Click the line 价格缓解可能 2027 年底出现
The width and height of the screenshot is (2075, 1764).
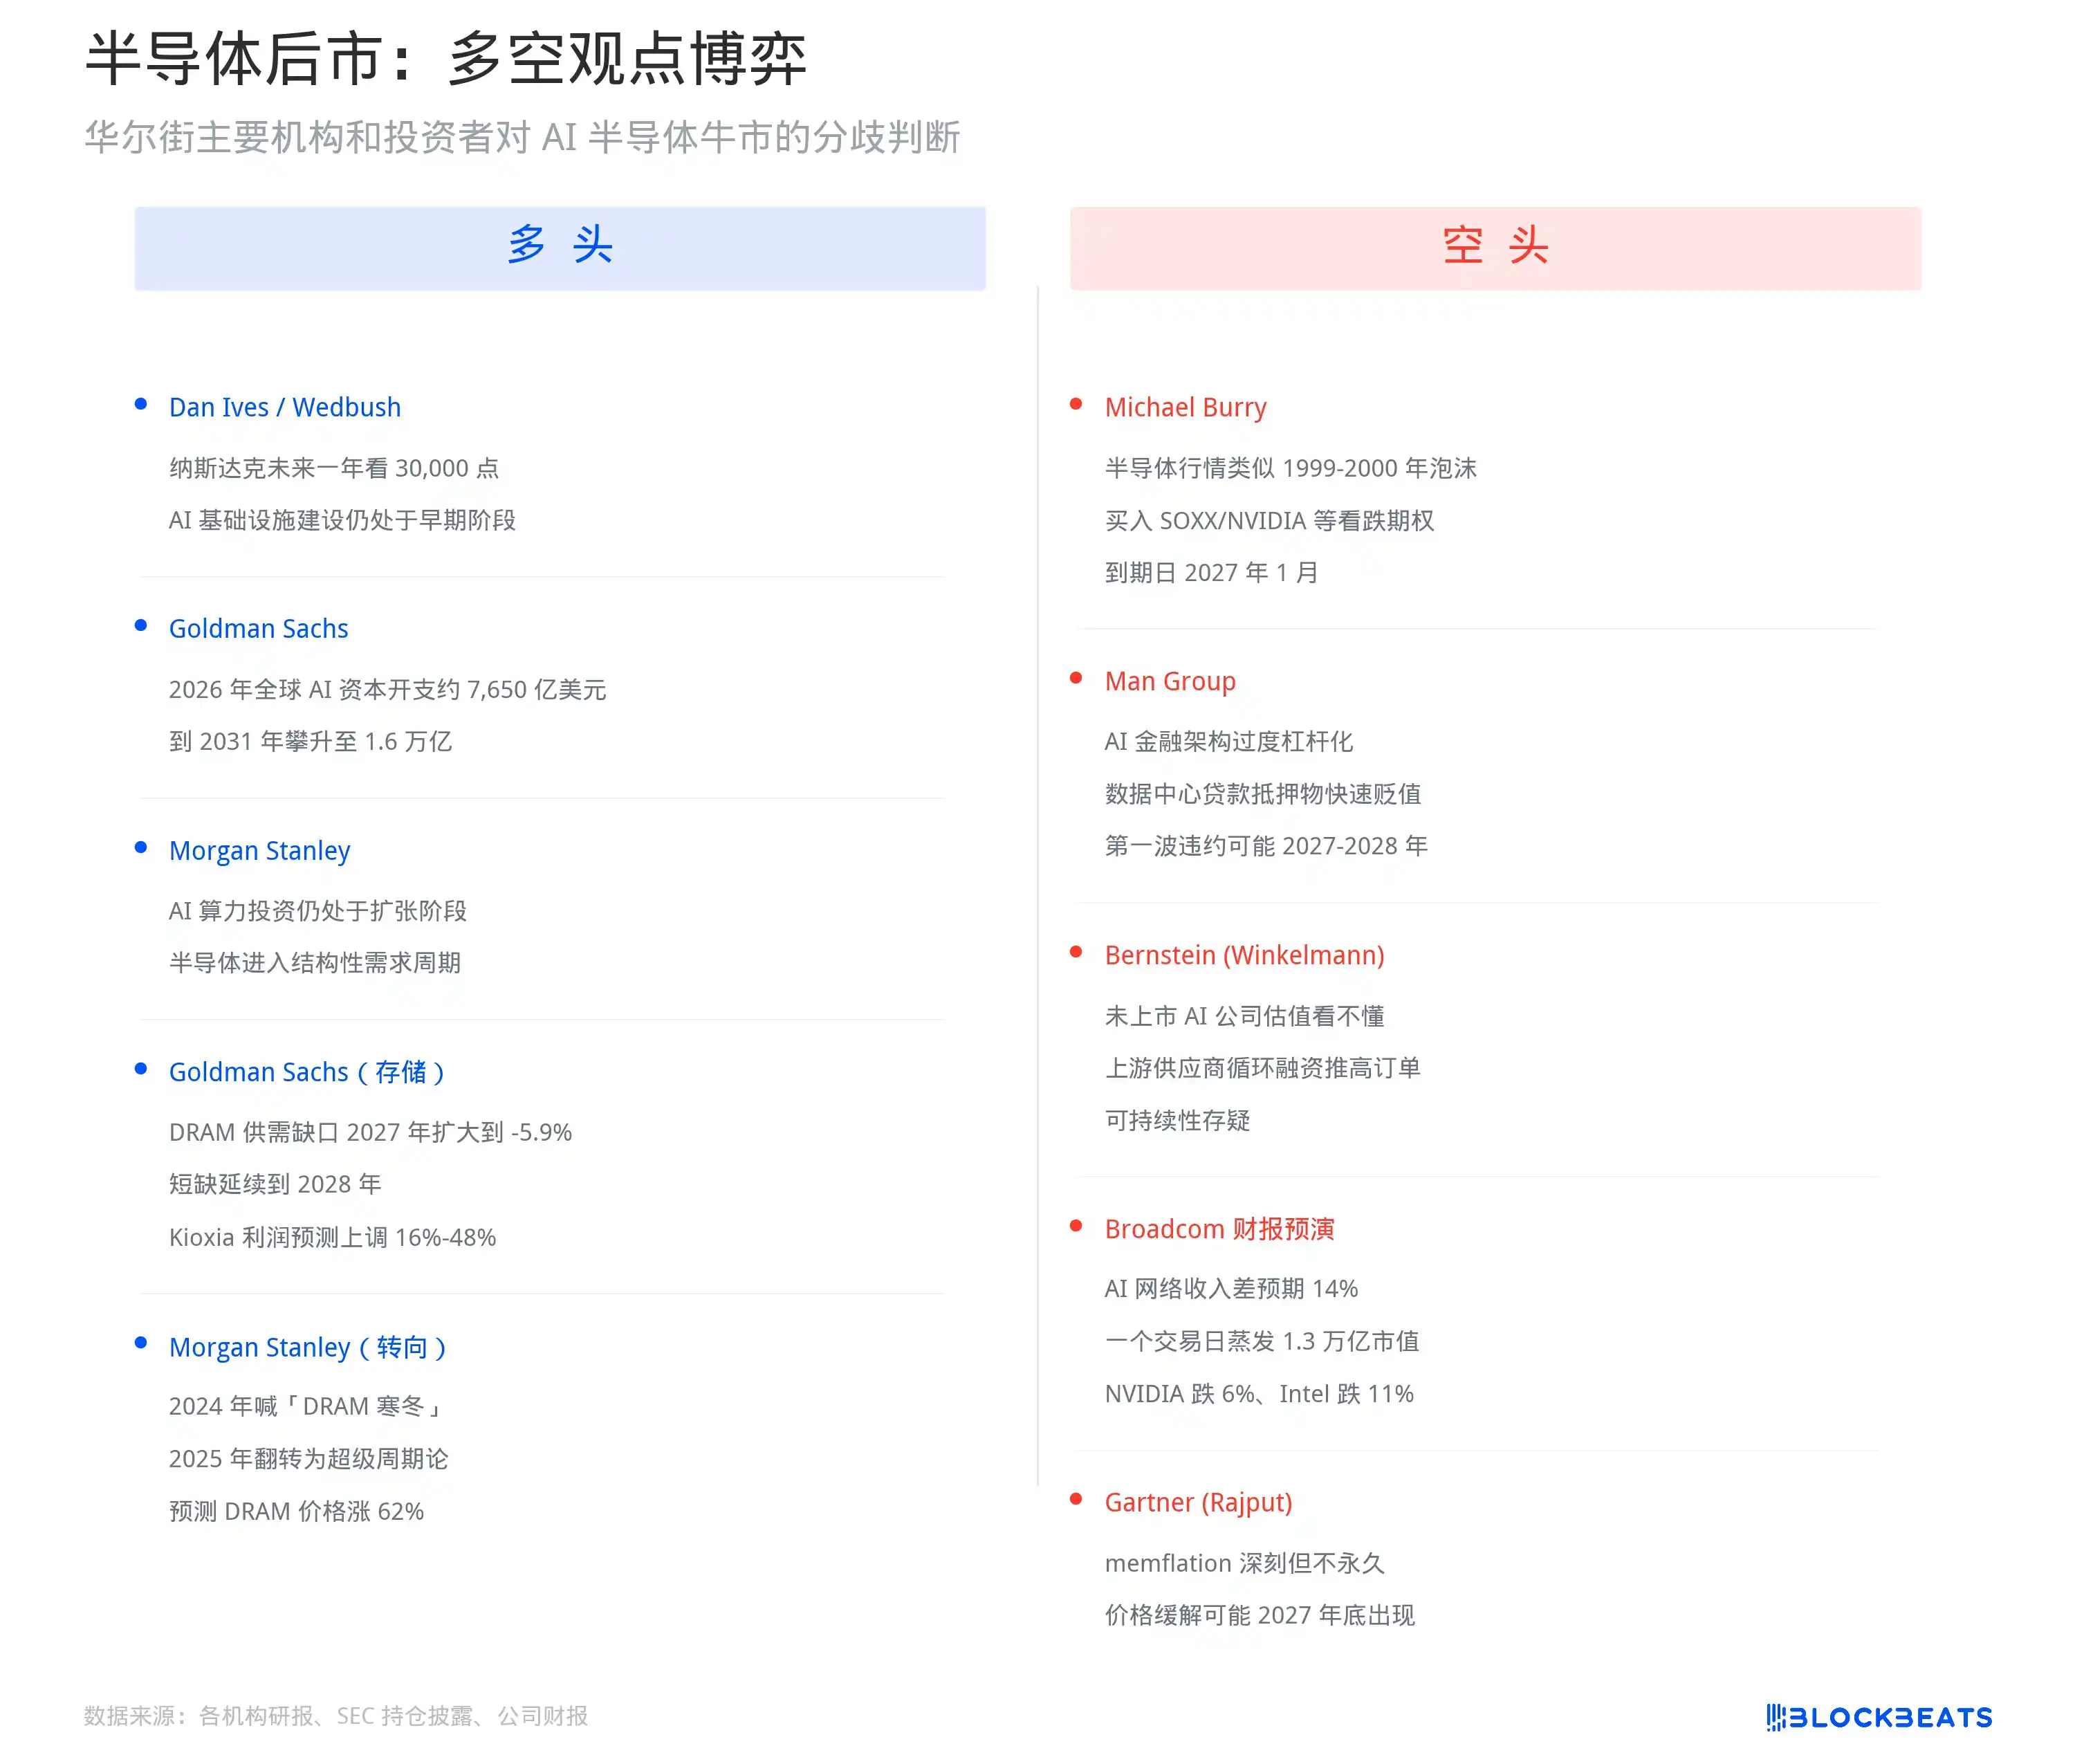1259,1615
